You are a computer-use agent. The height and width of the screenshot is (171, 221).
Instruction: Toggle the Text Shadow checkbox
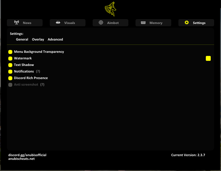point(10,65)
